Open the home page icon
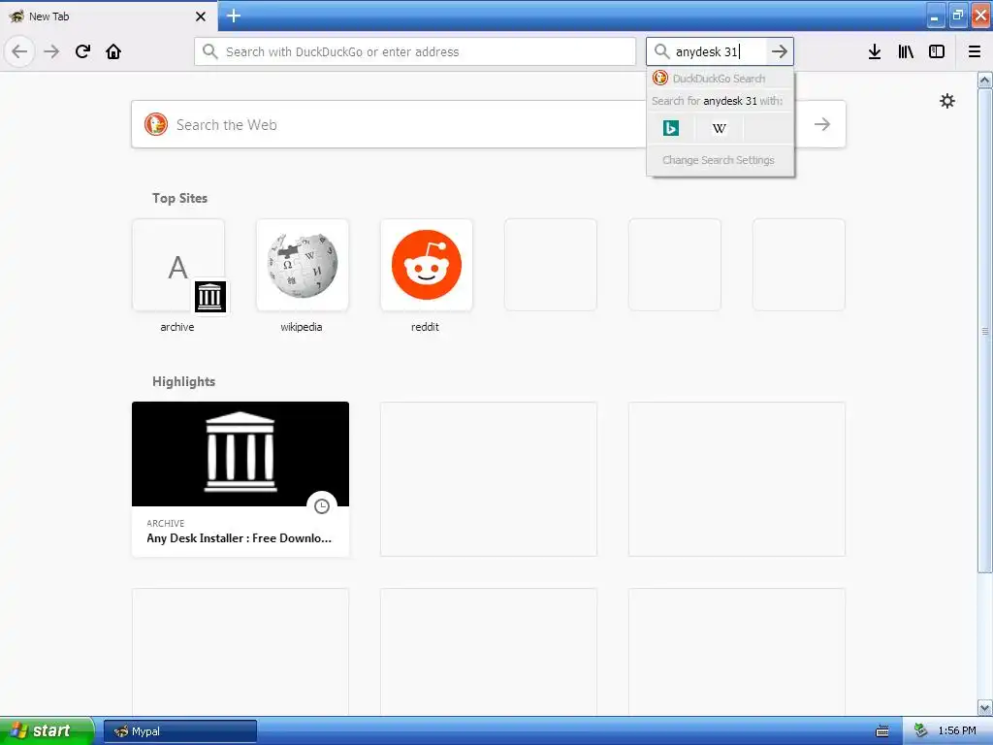This screenshot has height=745, width=993. tap(113, 51)
